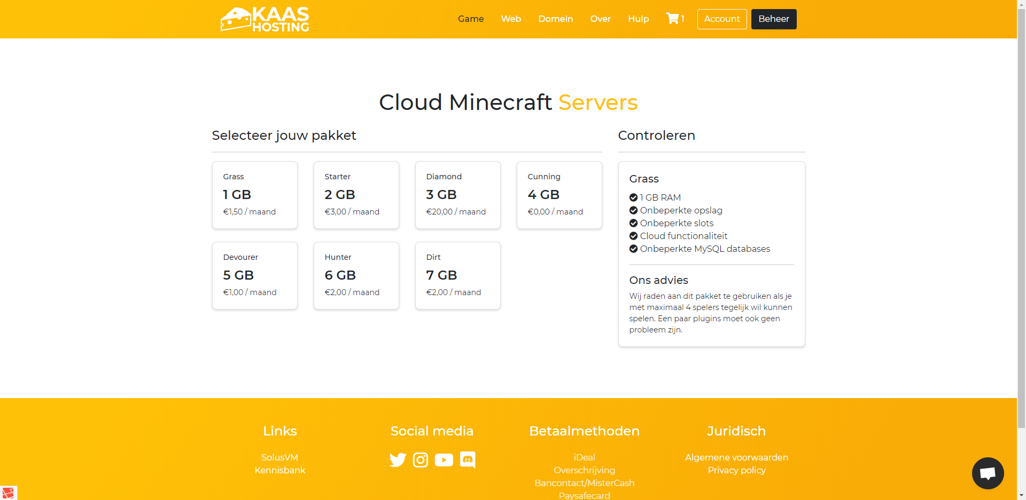Open the Domein navigation menu

555,19
